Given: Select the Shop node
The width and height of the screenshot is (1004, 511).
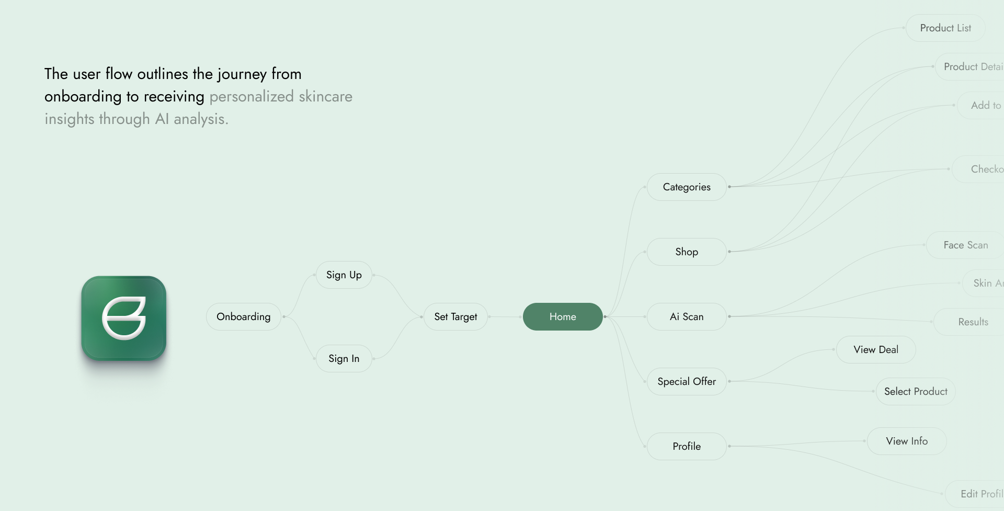Looking at the screenshot, I should [687, 252].
